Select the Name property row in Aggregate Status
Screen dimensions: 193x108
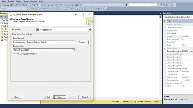(180, 36)
